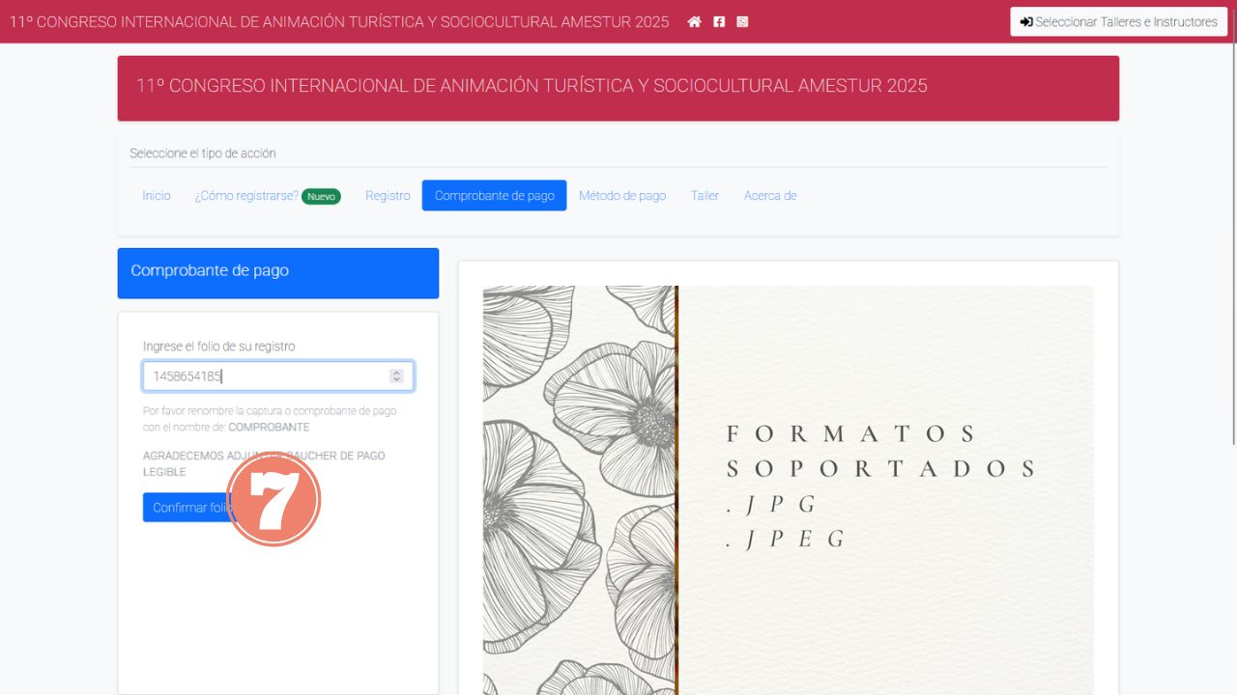
Task: Open the ¿Cómo registrarse? tab
Action: pos(246,196)
